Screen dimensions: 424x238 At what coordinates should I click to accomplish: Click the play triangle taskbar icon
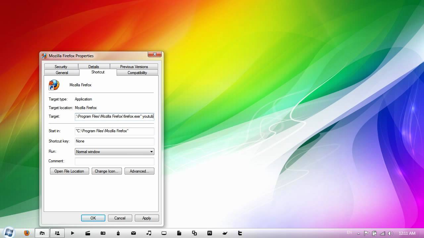[x=73, y=233]
